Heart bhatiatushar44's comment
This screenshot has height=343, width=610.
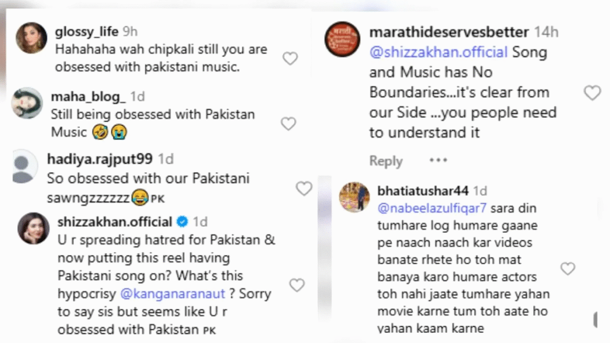tap(568, 269)
